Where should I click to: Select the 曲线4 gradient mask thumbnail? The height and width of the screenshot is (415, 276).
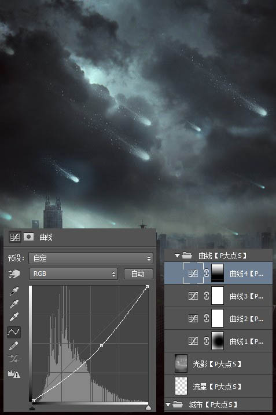coord(218,273)
